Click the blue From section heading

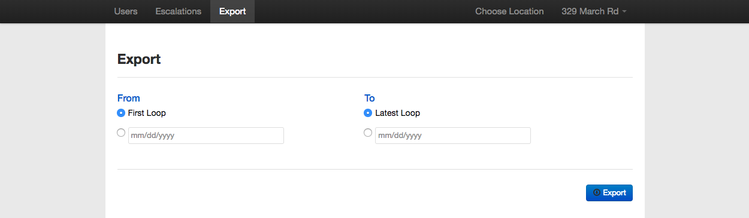[129, 98]
